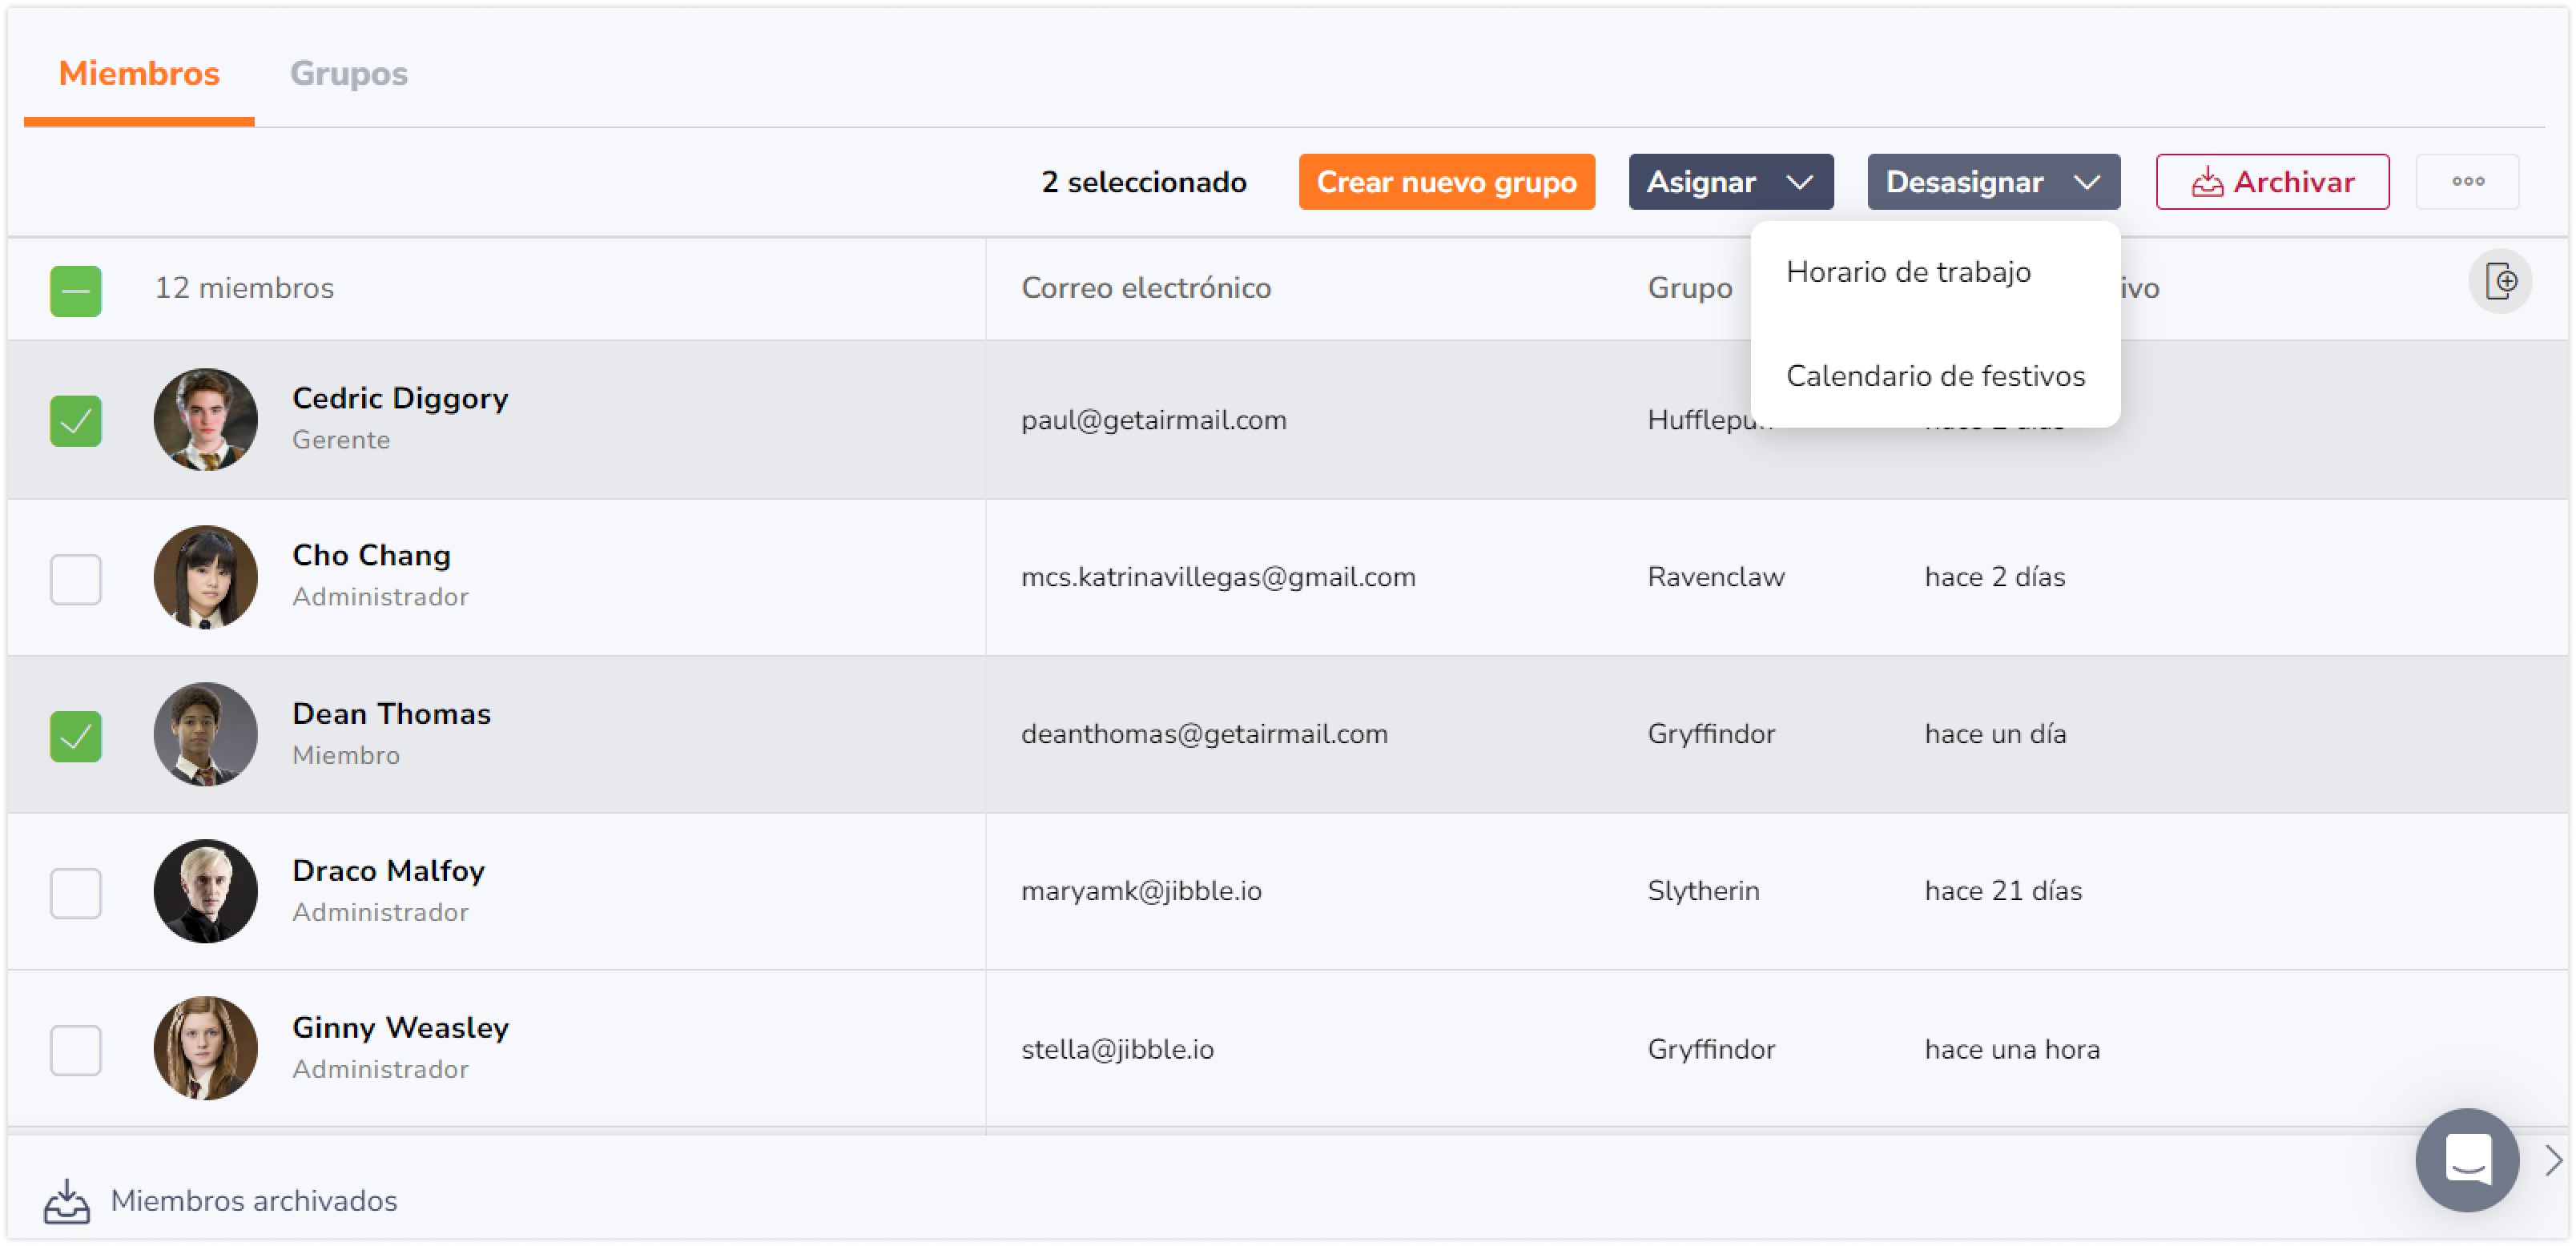Click Slytherin group cell
This screenshot has width=2576, height=1246.
(x=1703, y=890)
